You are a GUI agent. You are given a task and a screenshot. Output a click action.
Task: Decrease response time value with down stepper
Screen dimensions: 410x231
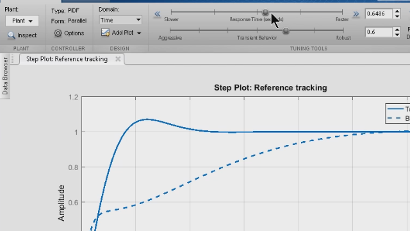(397, 16)
